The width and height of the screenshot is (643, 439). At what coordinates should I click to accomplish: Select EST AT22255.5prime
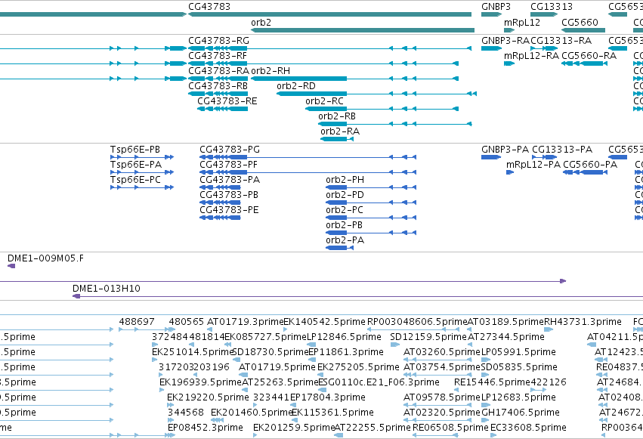[x=373, y=428]
